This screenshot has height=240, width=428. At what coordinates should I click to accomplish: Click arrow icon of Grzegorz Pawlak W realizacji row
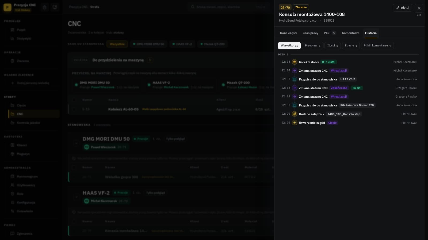[x=295, y=97]
